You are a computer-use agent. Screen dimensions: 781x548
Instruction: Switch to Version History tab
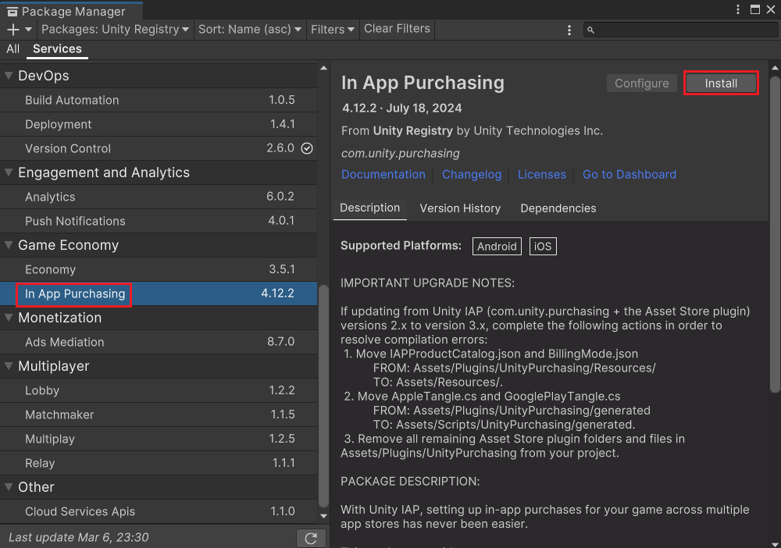(x=460, y=208)
